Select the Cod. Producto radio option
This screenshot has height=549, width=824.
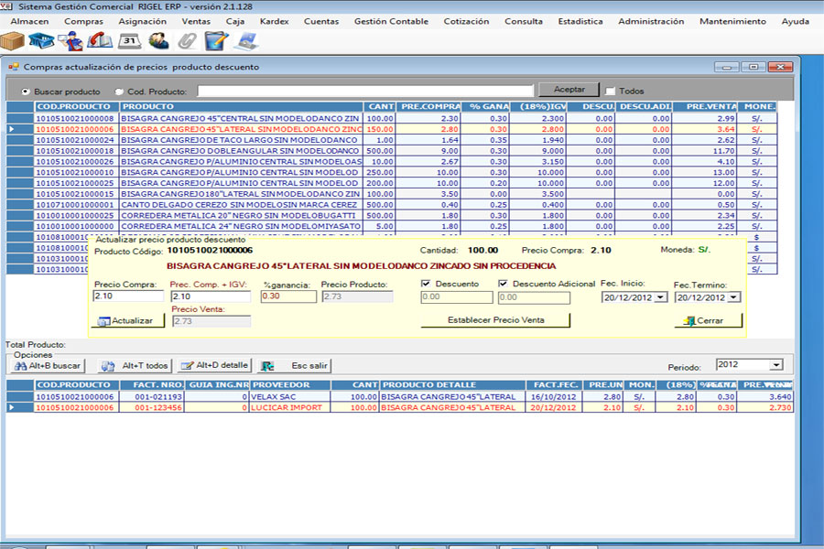(x=120, y=91)
